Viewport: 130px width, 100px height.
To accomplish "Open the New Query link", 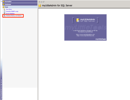I will point(9,9).
